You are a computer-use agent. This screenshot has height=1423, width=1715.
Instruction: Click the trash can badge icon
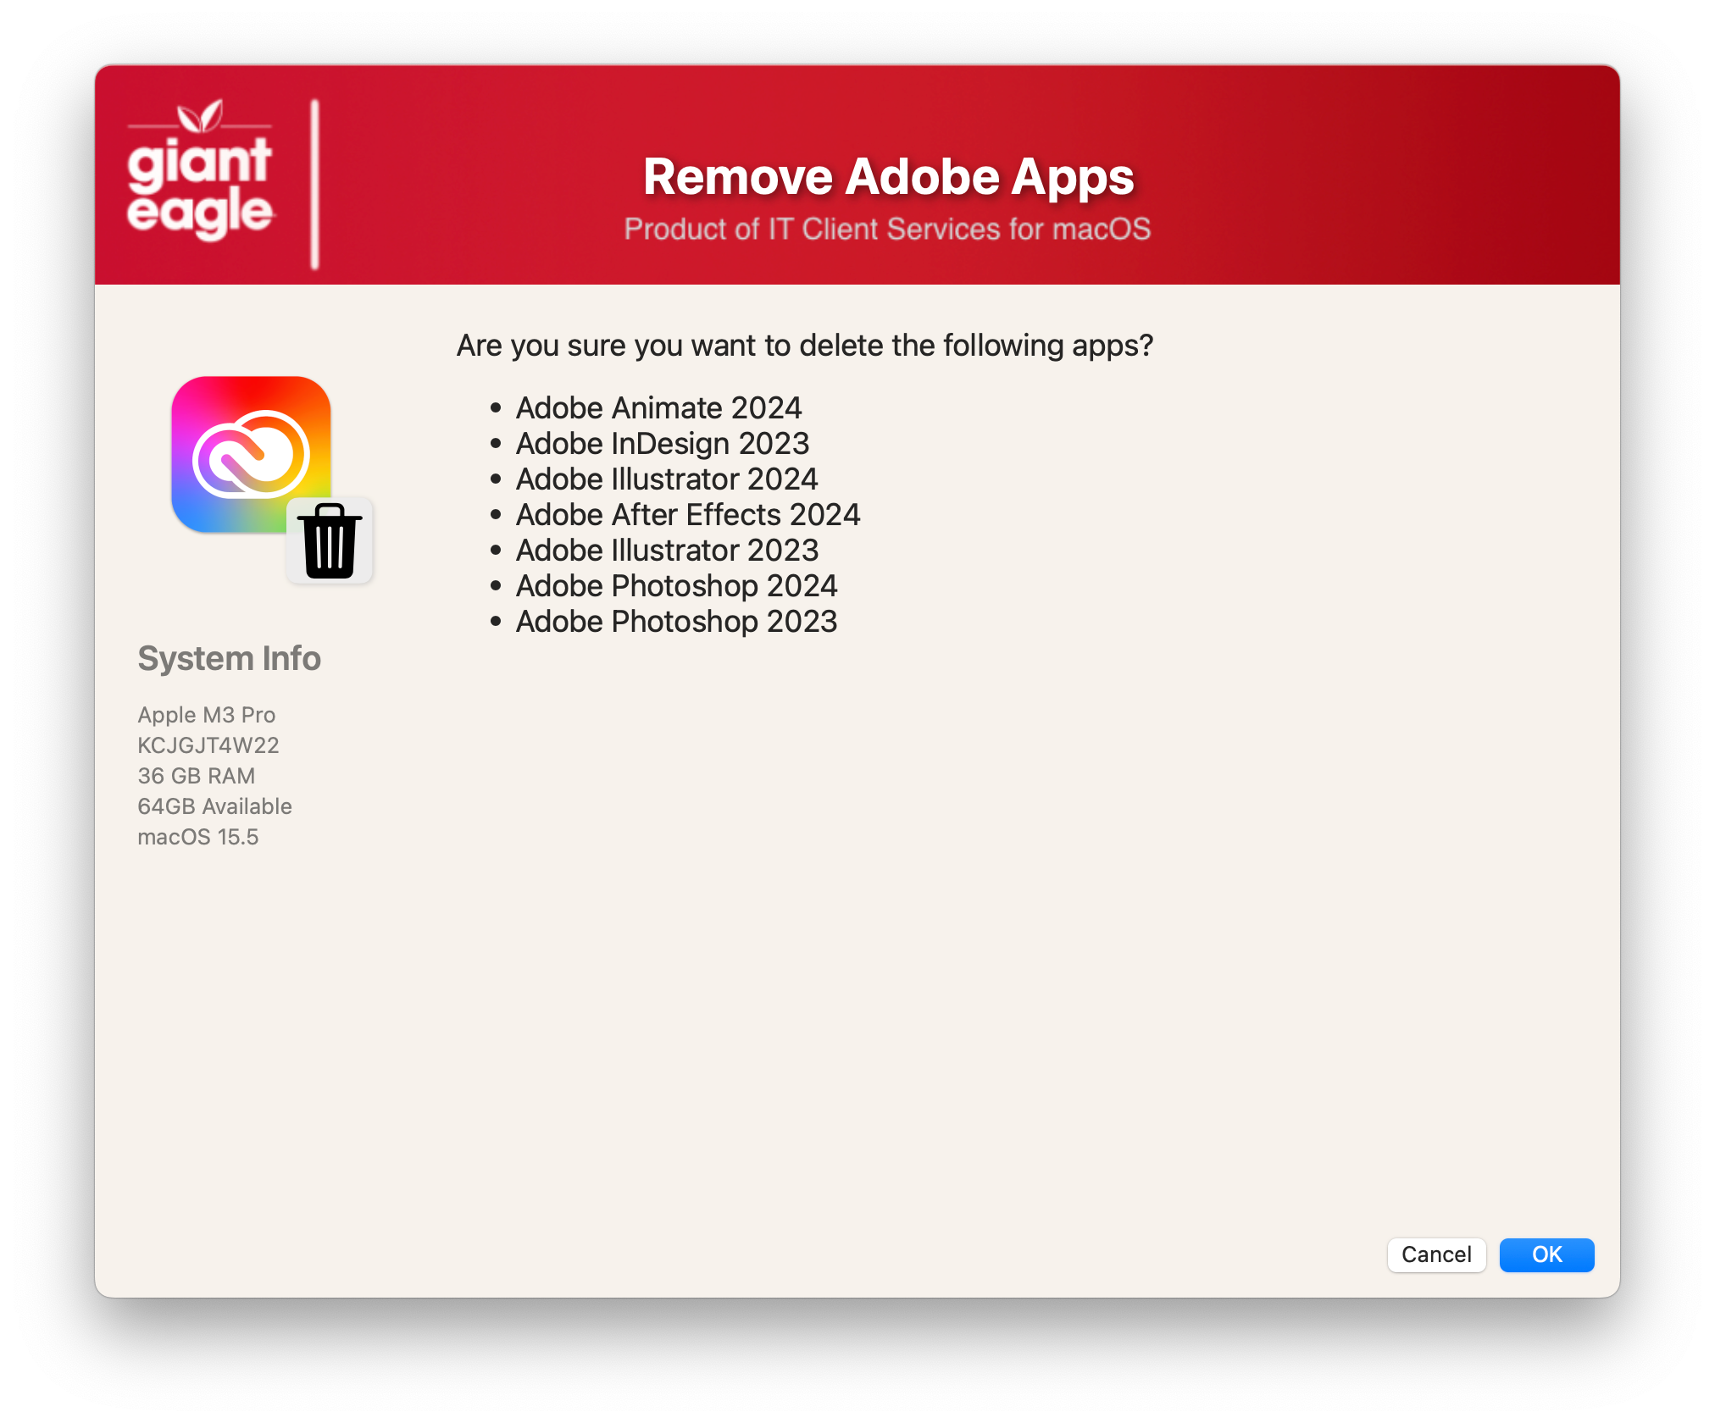pyautogui.click(x=330, y=540)
